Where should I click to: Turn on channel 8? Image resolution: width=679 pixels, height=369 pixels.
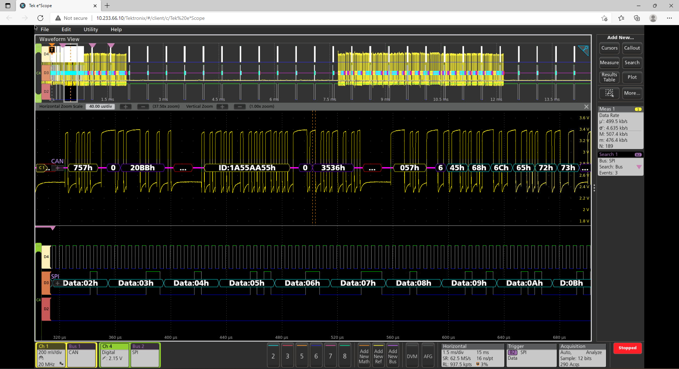345,356
